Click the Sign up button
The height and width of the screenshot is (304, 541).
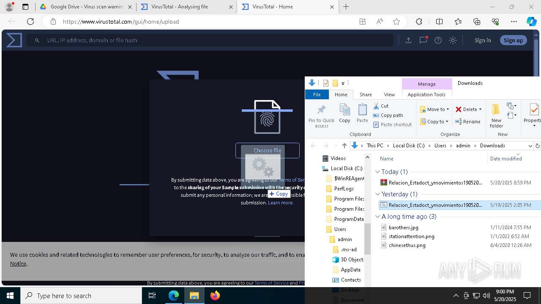pos(514,40)
